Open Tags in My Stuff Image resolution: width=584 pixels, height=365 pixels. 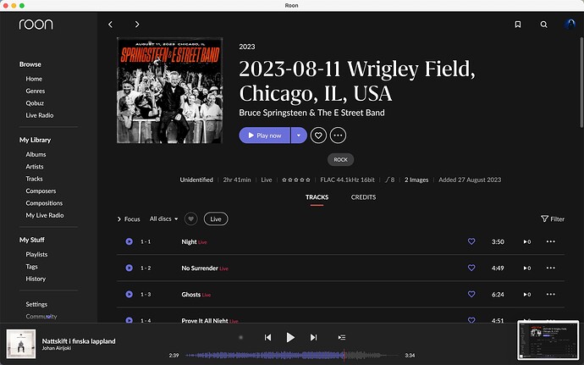coord(31,267)
